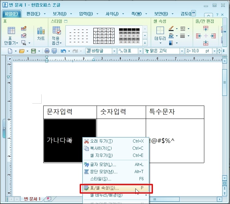
Task: Choose 오려 두기(T) from context menu
Action: coord(116,141)
